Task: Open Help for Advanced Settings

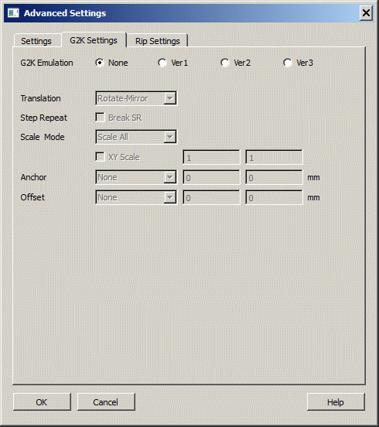Action: 336,402
